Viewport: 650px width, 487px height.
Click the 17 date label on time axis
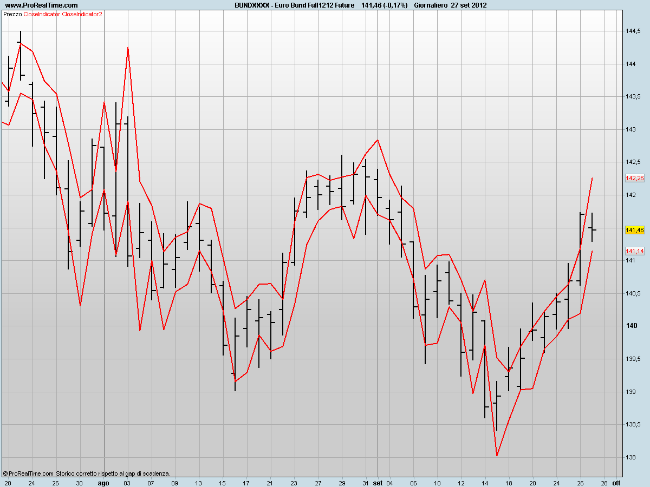click(x=246, y=482)
